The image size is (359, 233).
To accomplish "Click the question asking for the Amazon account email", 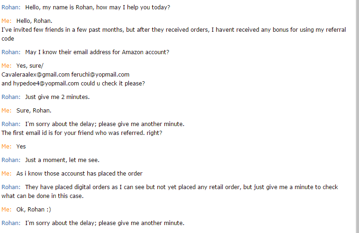I will [97, 52].
